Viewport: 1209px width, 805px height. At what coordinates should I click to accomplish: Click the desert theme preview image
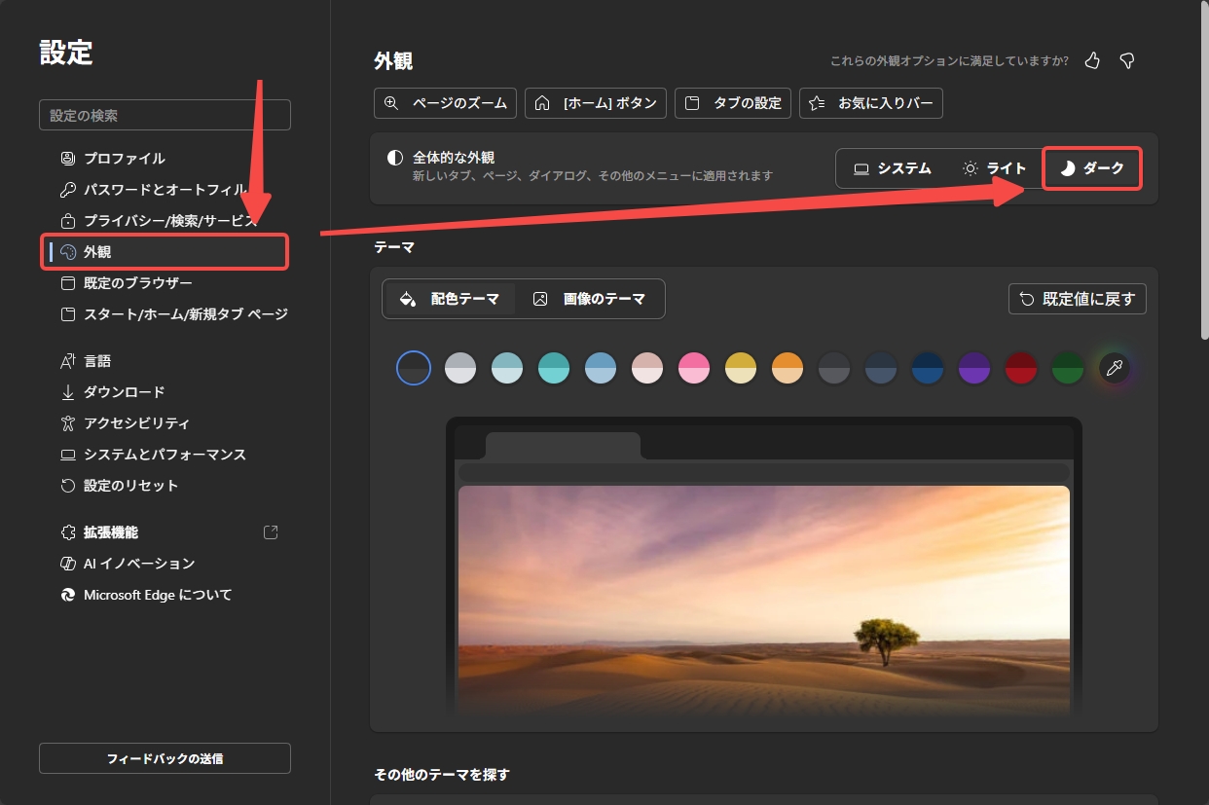click(764, 601)
